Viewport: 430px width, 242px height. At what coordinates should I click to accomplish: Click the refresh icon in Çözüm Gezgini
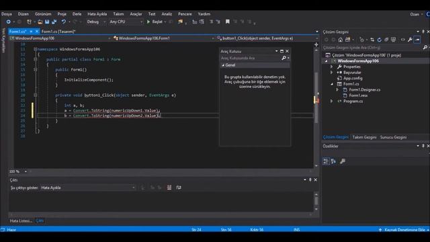379,40
